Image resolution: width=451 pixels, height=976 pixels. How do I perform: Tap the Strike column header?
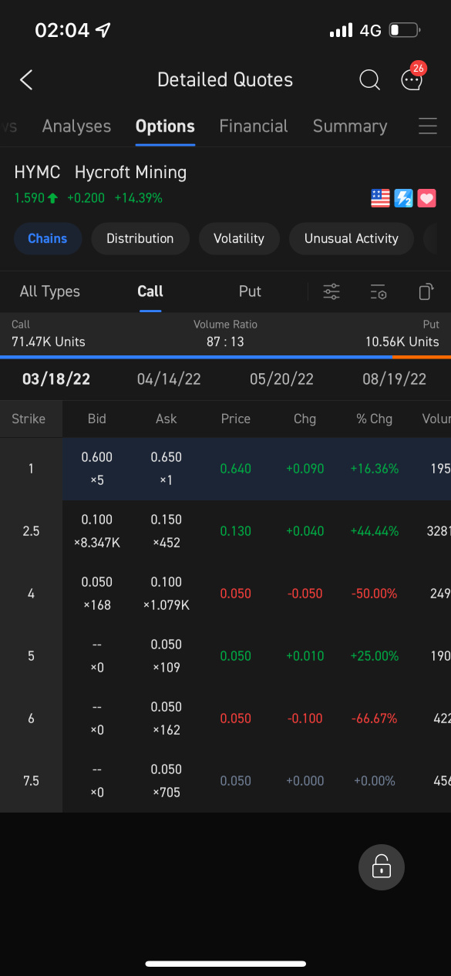(29, 419)
